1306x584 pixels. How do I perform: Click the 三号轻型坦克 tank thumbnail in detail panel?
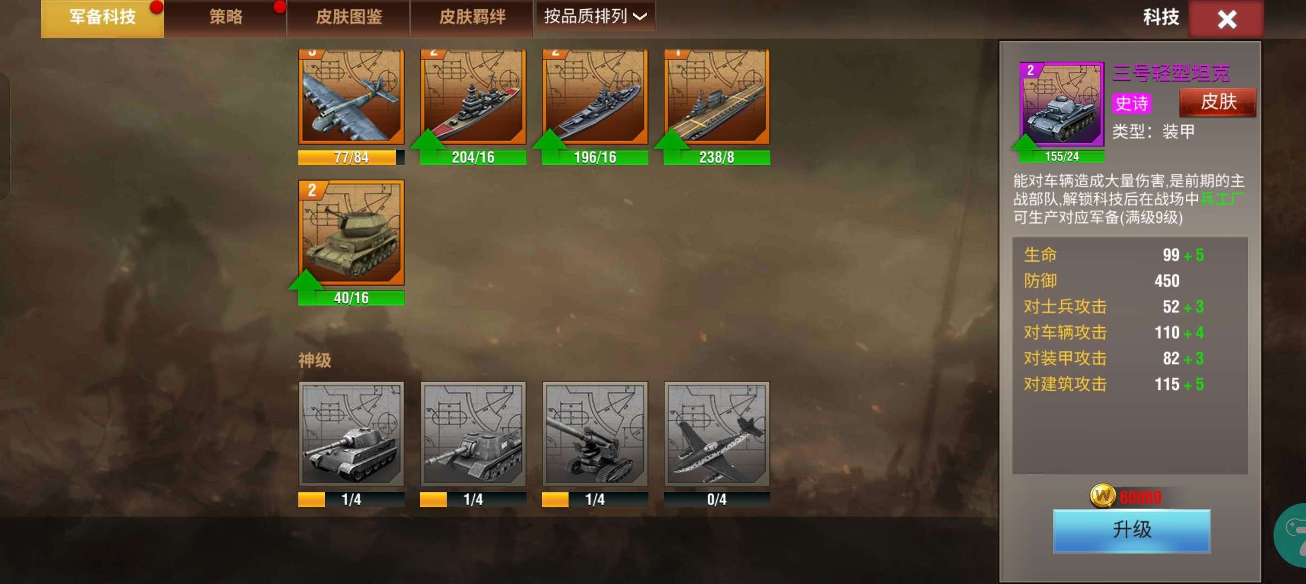[x=1061, y=104]
